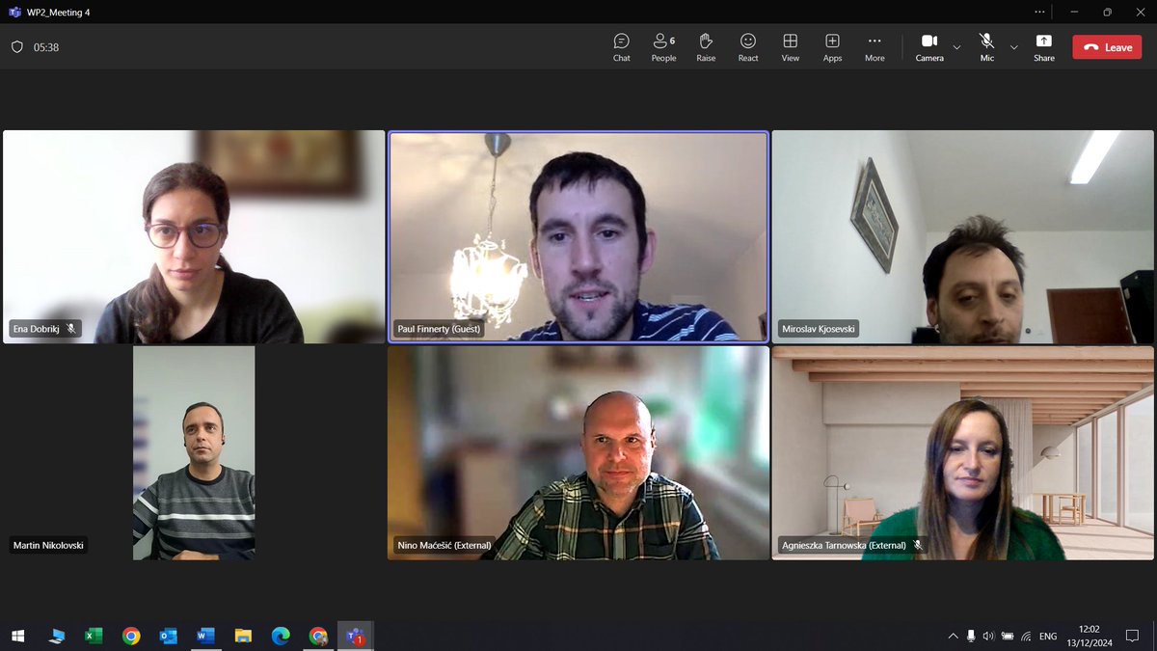Select Paul Finnerty's video tile
The width and height of the screenshot is (1157, 651).
click(x=578, y=237)
